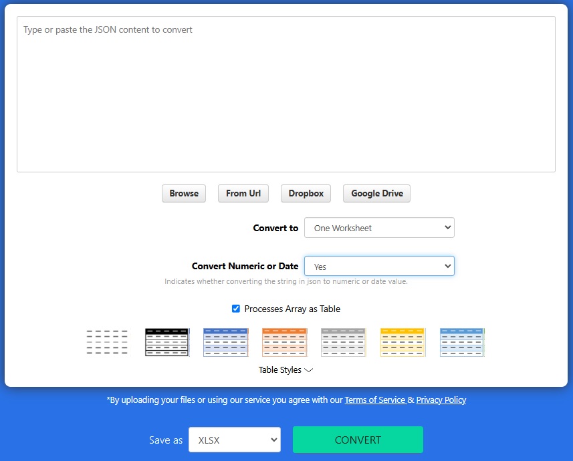Click the Browse button

[x=184, y=194]
